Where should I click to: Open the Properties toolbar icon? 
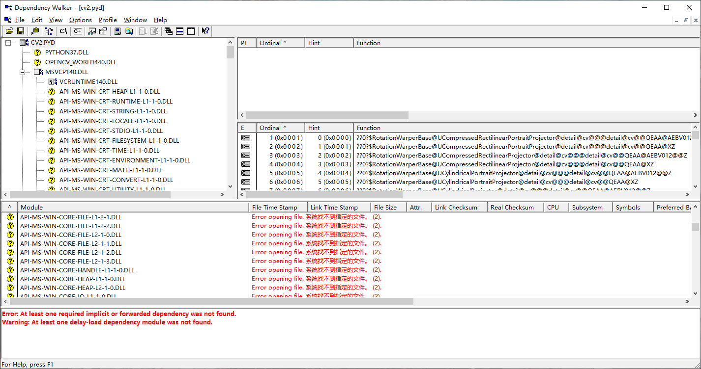[x=103, y=31]
